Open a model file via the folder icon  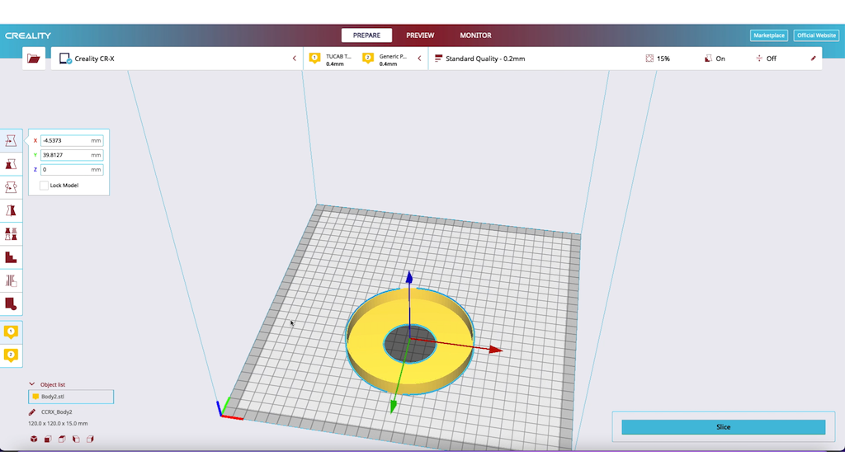click(35, 58)
